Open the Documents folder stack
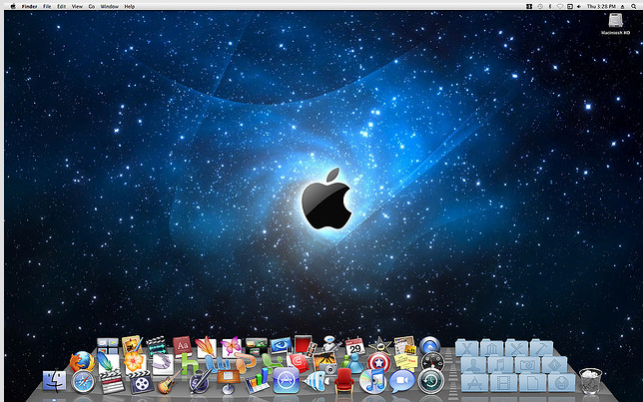The image size is (643, 402). point(533,382)
